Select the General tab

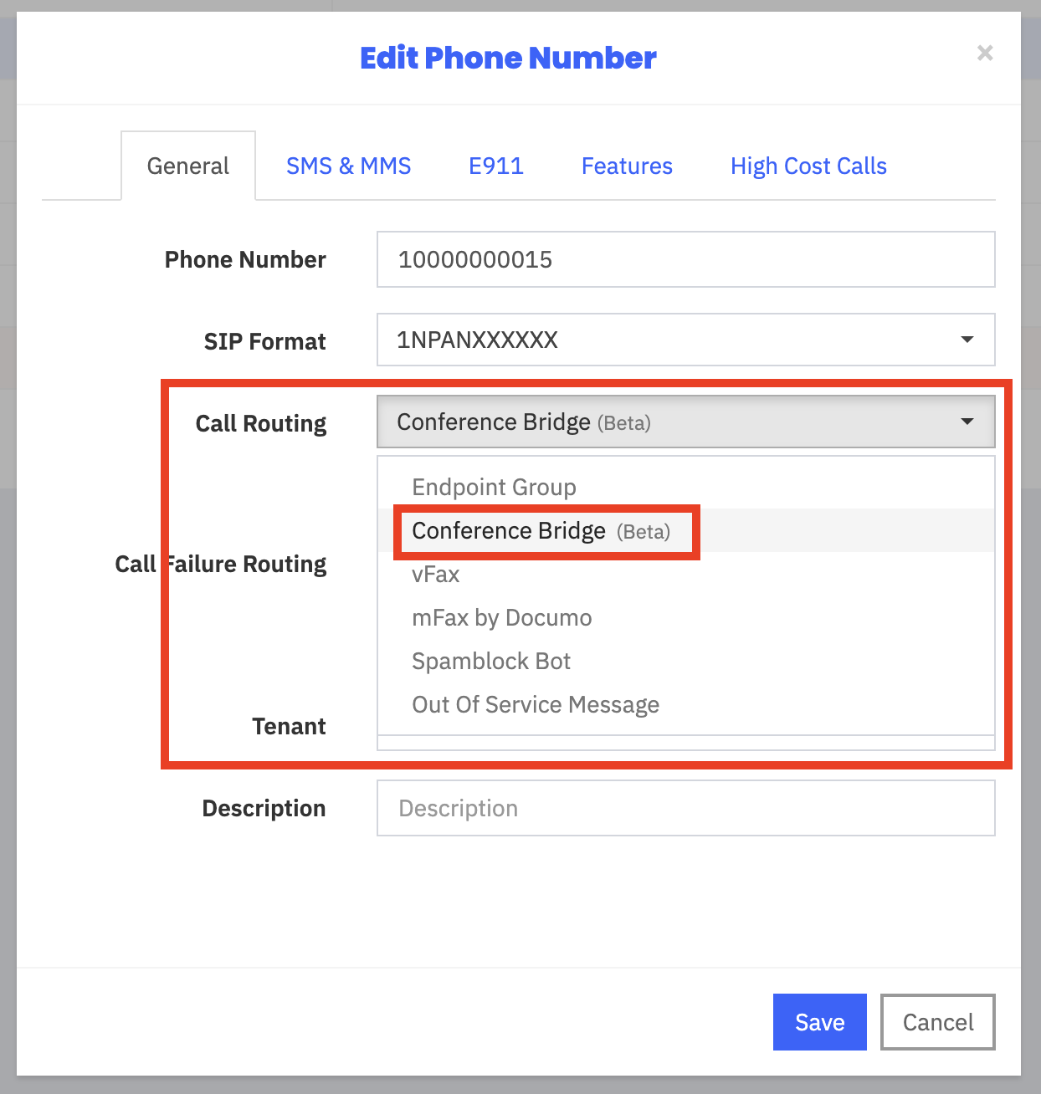[188, 166]
